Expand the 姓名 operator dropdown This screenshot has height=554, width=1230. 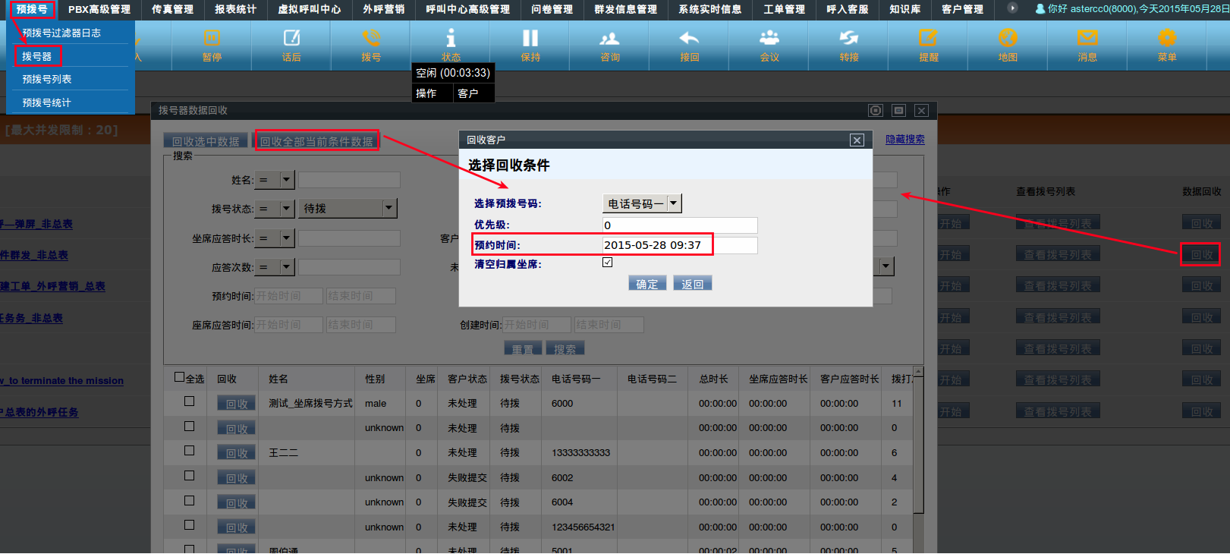286,180
